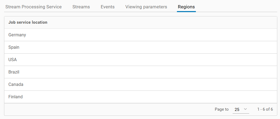Go to the Events tab
Screen dimensions: 280x119
tap(108, 7)
